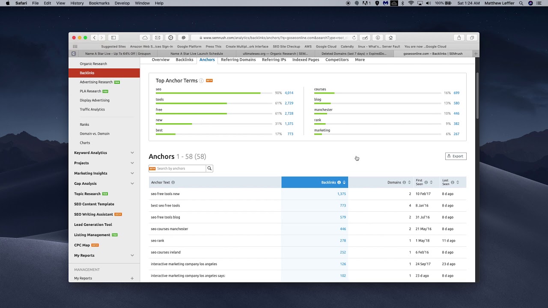The height and width of the screenshot is (308, 548).
Task: Open SEO Writing Assistant in the sidebar
Action: [94, 214]
